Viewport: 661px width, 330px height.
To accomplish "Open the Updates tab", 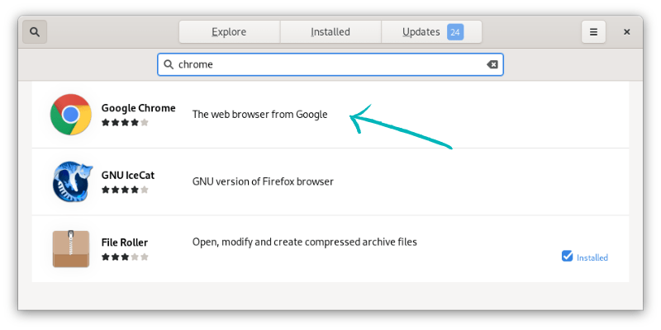I will coord(421,32).
